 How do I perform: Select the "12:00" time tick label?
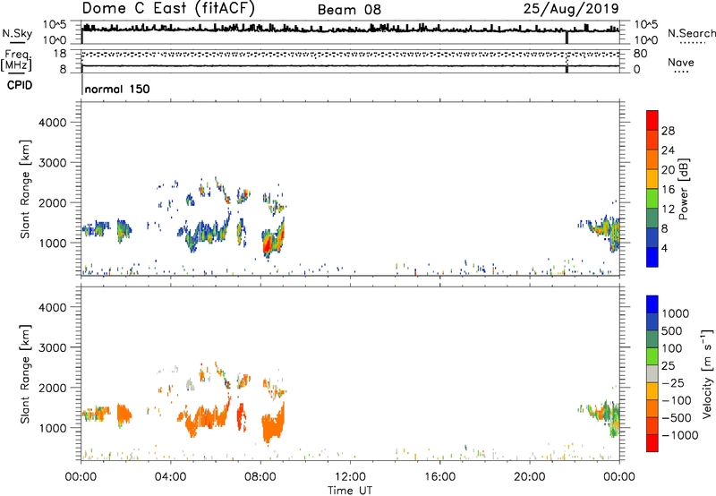(350, 477)
